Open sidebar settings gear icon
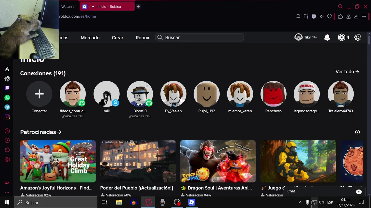The height and width of the screenshot is (208, 371). click(x=7, y=159)
